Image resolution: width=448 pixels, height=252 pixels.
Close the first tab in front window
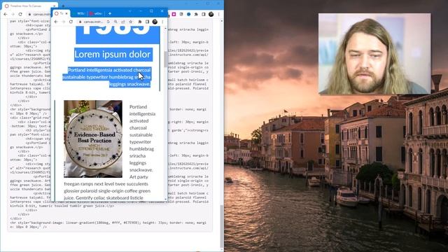66,13
